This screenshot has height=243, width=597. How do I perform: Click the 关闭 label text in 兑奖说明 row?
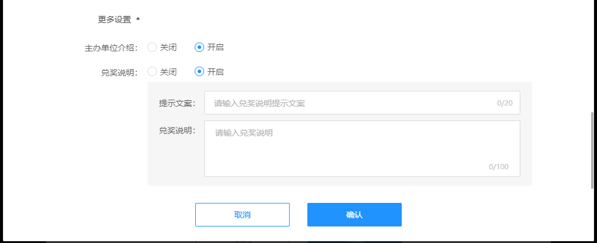(x=168, y=71)
